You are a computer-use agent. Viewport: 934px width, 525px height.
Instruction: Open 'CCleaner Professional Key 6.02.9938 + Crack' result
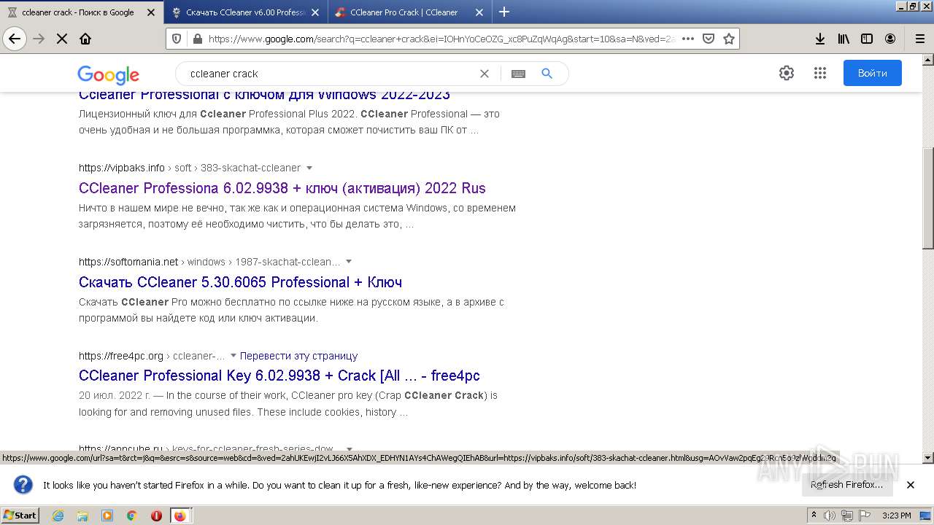tap(279, 376)
